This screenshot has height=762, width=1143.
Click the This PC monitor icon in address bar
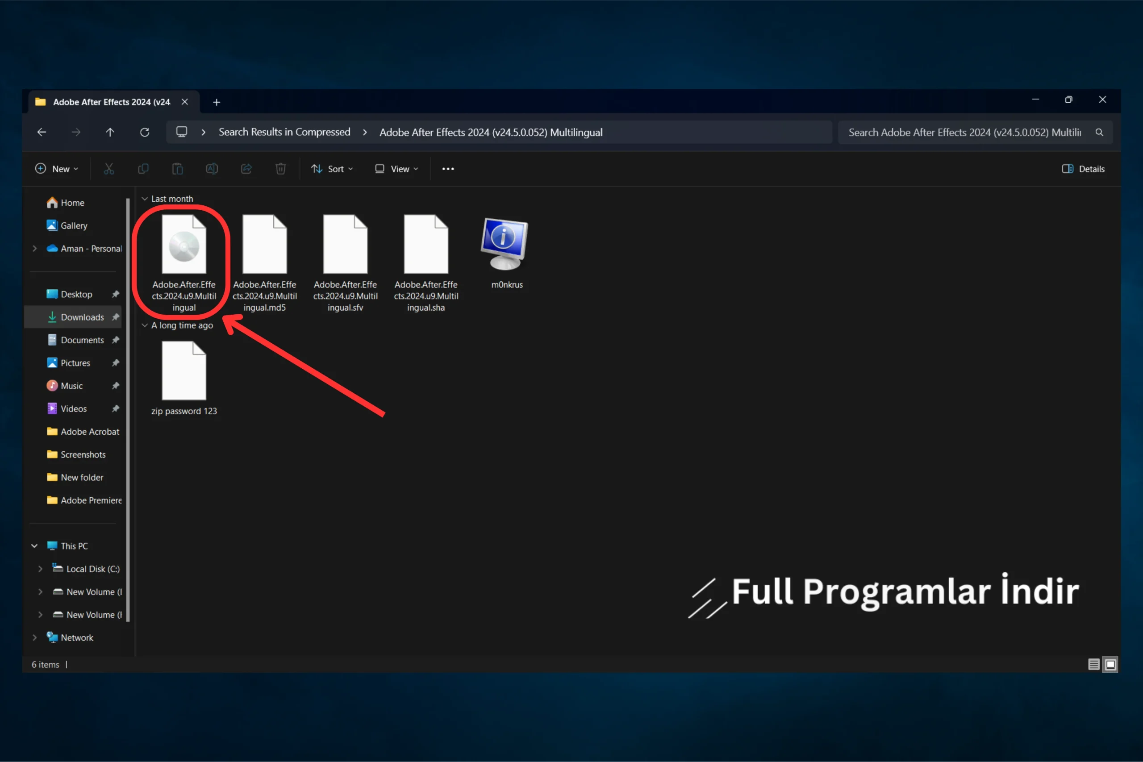coord(182,132)
